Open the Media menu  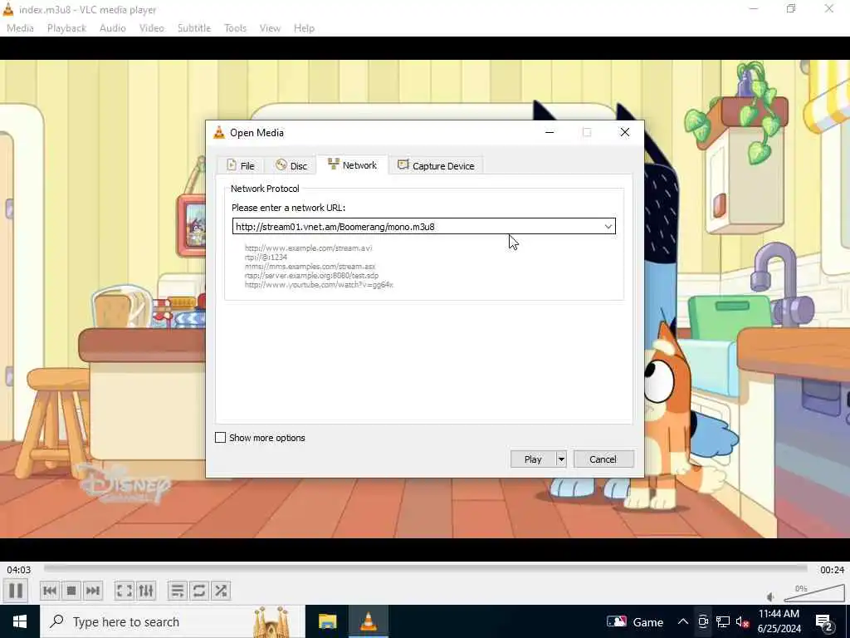(20, 28)
